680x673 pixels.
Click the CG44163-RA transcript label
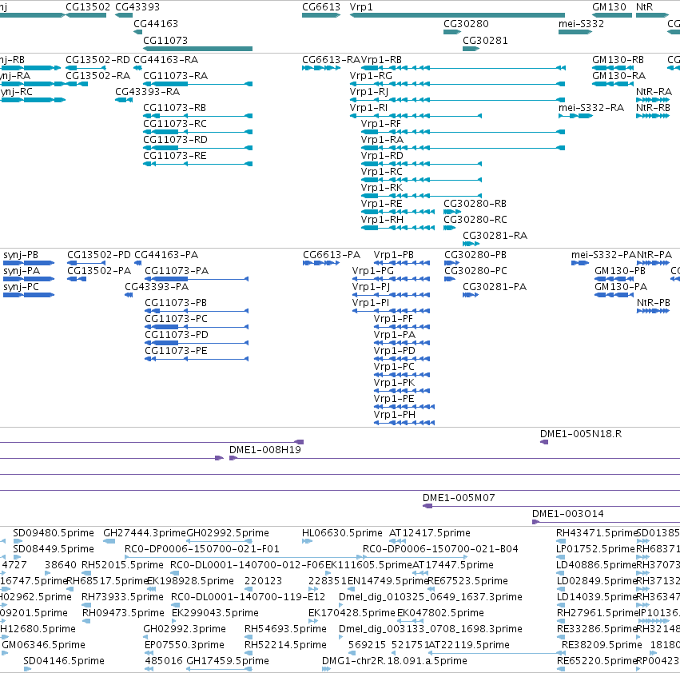[x=165, y=59]
